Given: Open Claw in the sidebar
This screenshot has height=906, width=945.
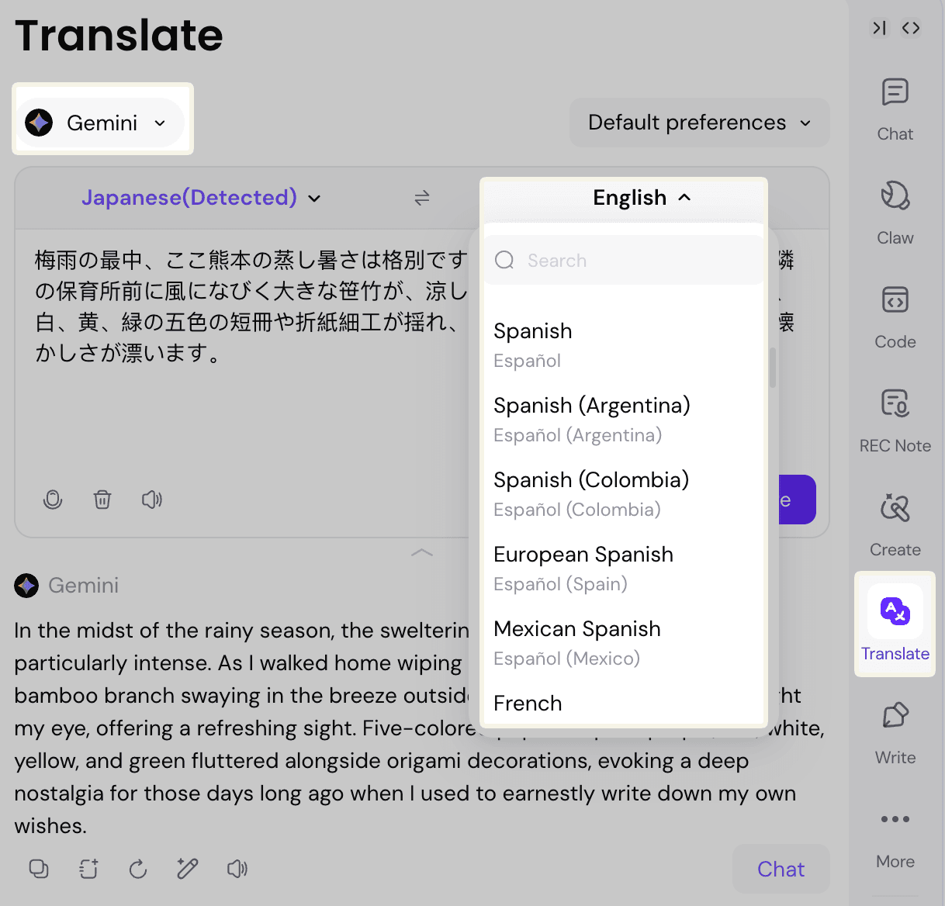Looking at the screenshot, I should (x=895, y=213).
